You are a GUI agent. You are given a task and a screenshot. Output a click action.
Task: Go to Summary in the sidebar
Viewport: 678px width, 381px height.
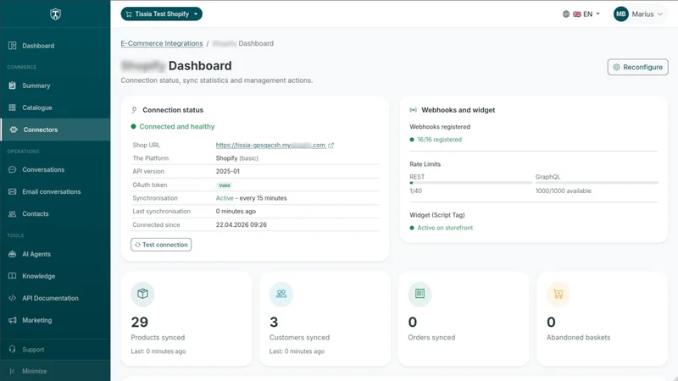[55, 86]
